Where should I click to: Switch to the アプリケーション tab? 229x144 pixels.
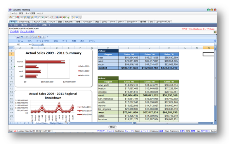pos(24,22)
